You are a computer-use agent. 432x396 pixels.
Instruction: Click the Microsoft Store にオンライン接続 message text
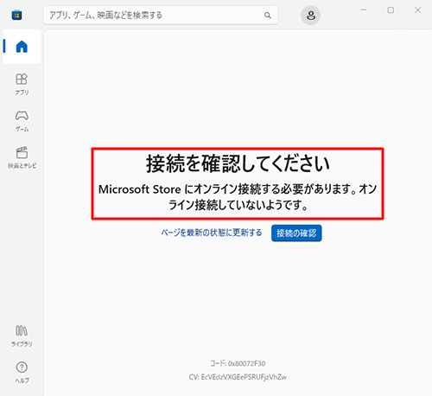tap(238, 197)
